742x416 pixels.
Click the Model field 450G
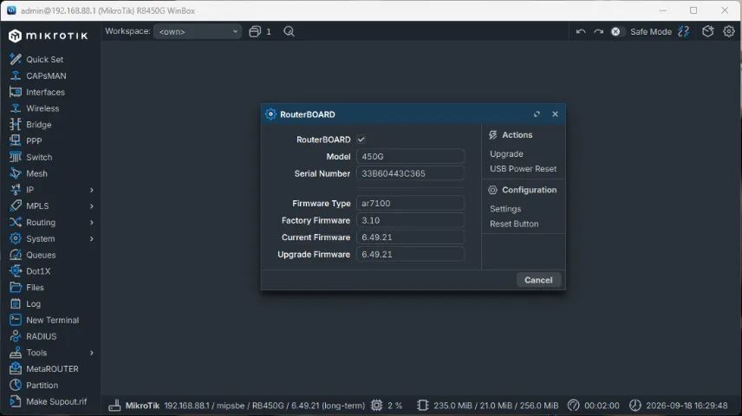point(410,156)
